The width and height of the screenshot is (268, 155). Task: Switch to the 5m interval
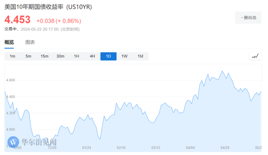28,56
